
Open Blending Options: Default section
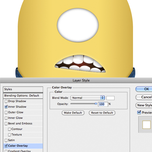click(23, 96)
